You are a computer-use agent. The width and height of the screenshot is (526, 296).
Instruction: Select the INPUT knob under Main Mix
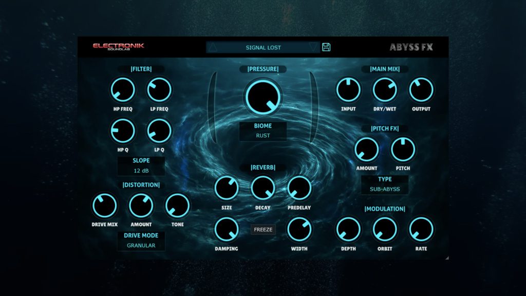tap(349, 89)
